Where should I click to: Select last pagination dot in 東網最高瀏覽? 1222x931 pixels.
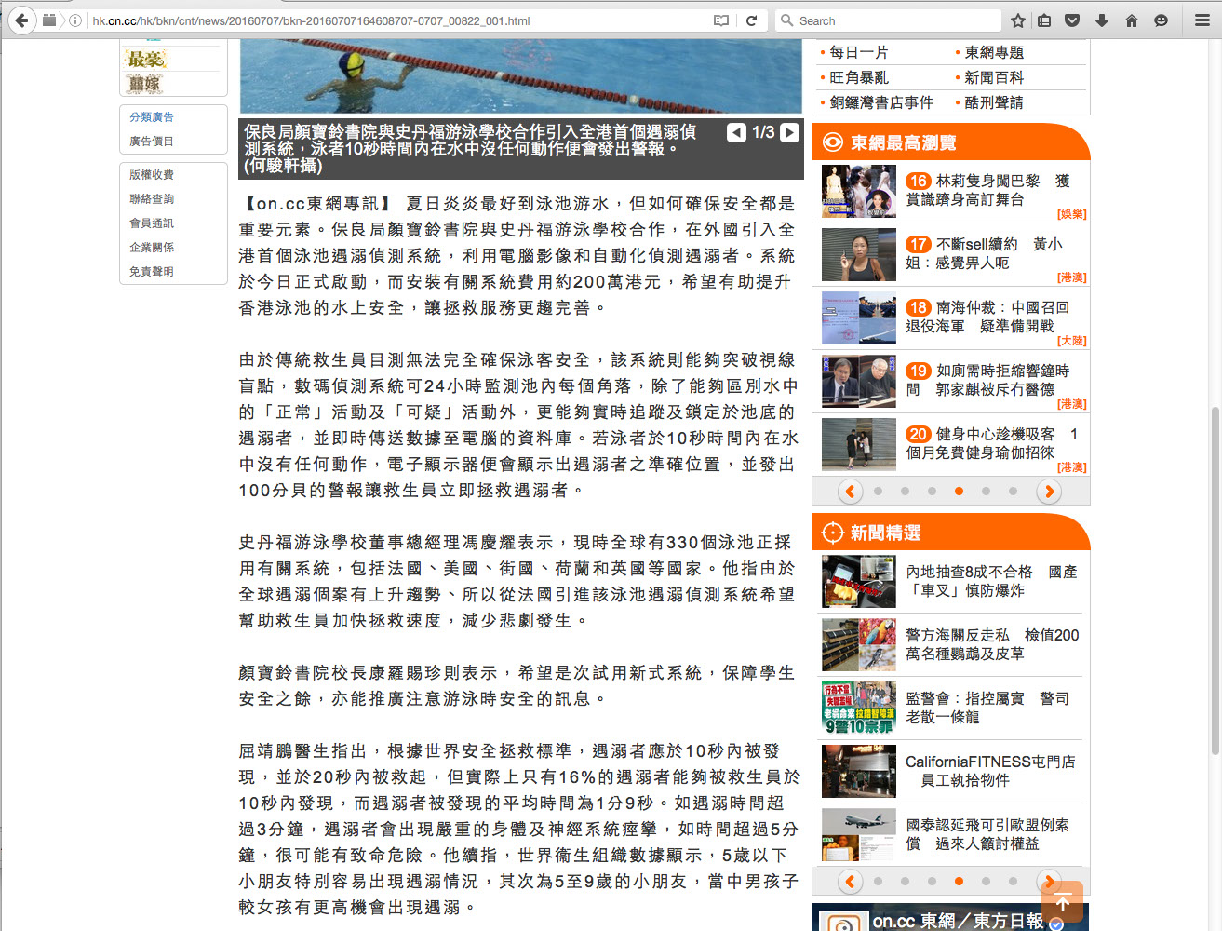coord(1013,492)
